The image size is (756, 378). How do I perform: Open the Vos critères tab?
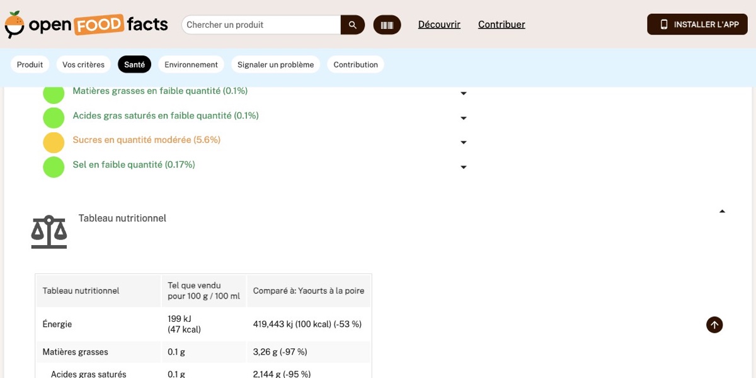84,64
